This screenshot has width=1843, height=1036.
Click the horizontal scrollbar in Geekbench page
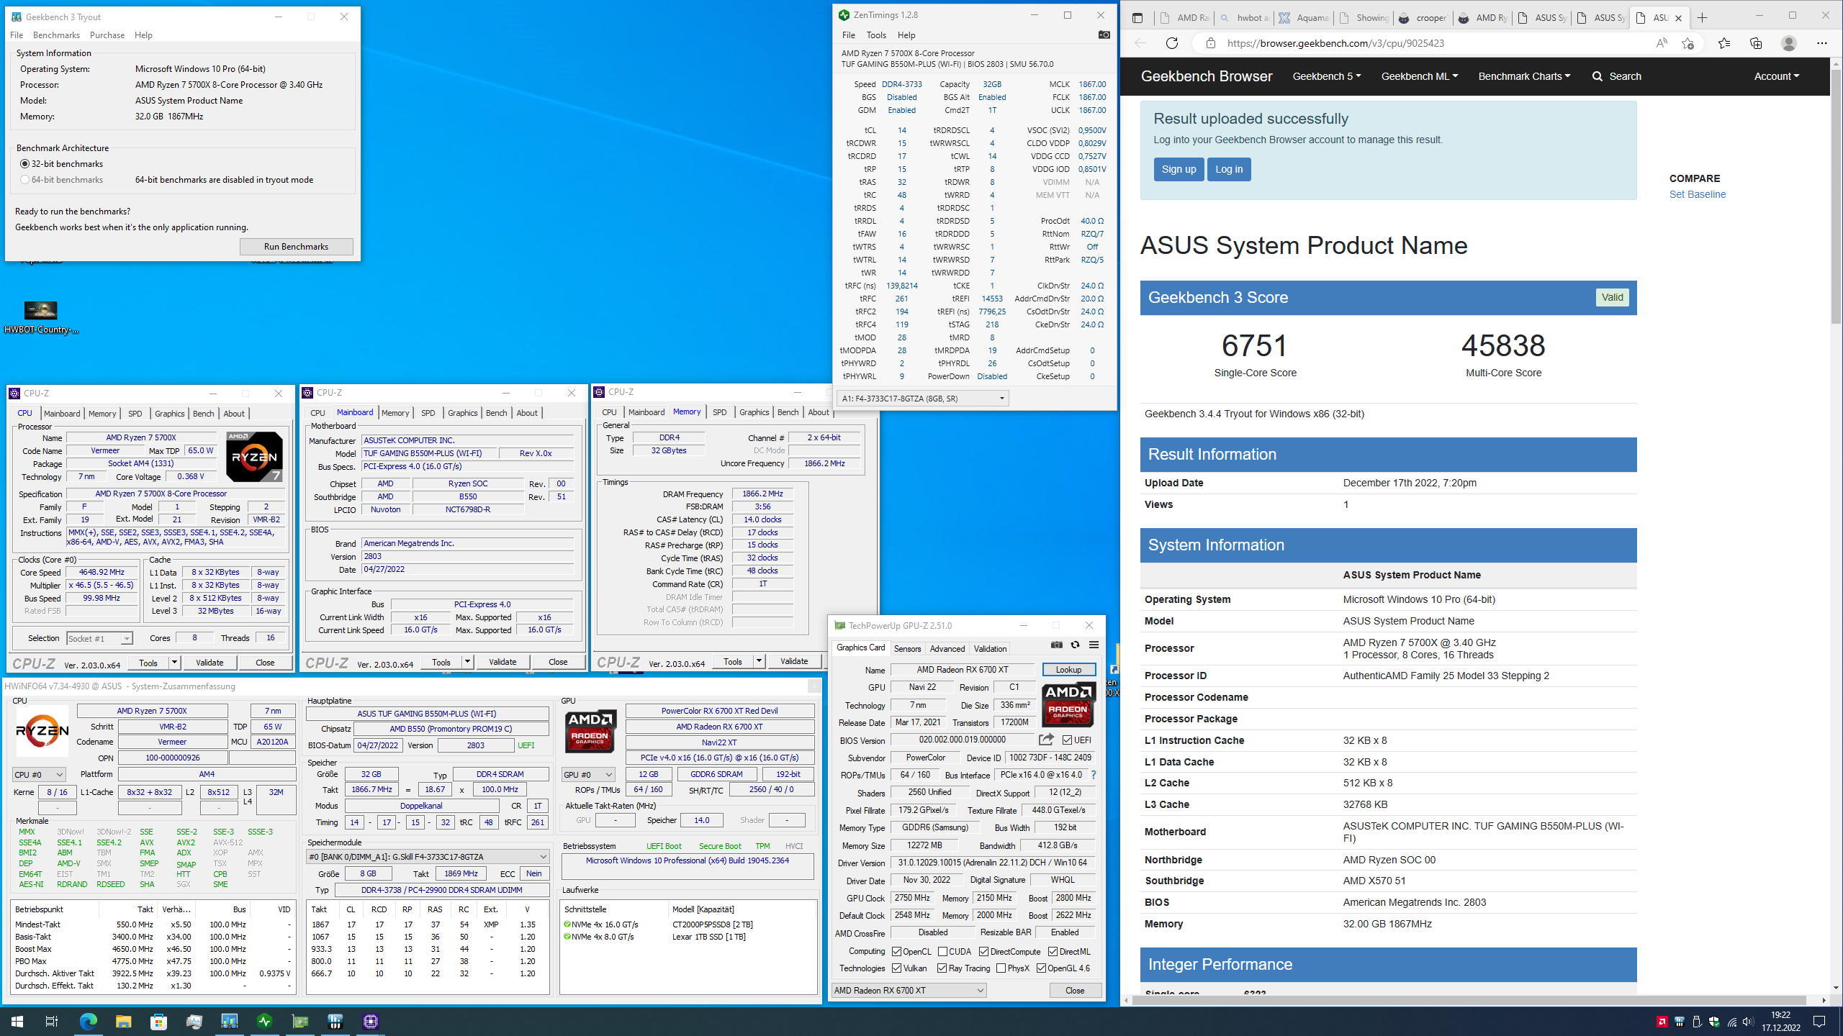tap(1469, 1000)
